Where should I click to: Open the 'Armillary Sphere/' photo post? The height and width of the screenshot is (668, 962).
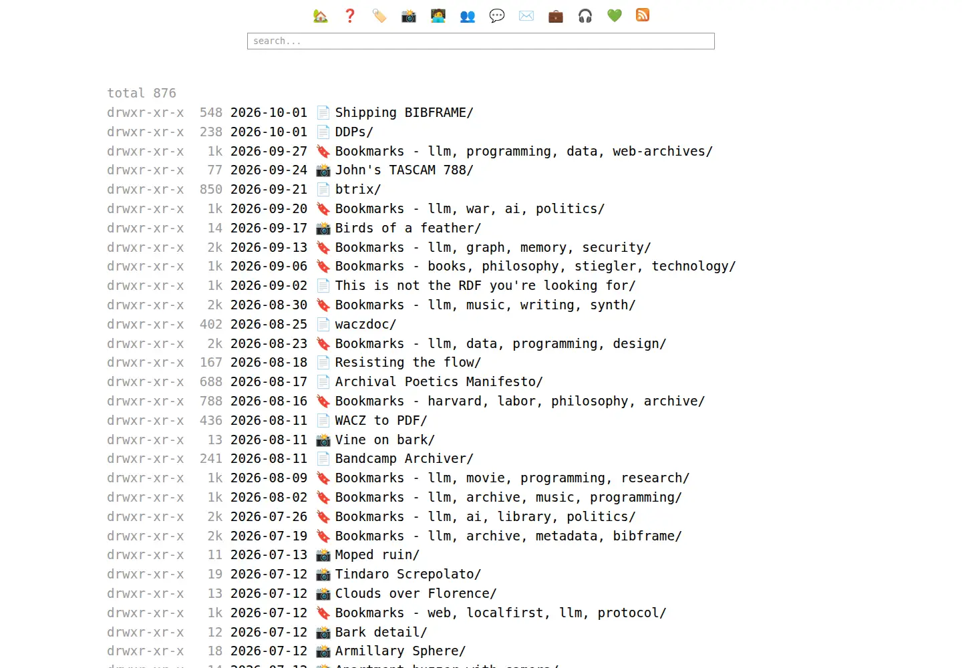point(400,651)
